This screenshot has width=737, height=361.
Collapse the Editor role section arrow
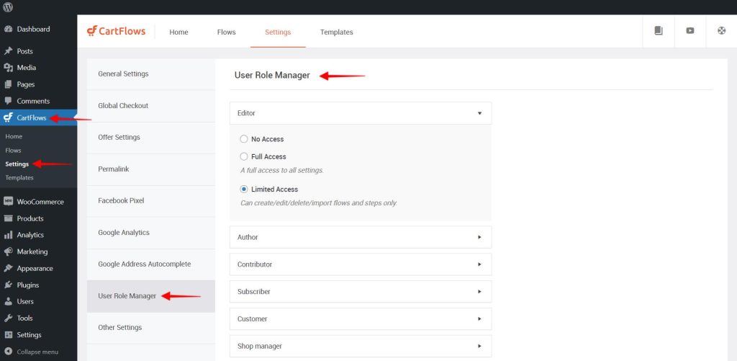(x=480, y=113)
